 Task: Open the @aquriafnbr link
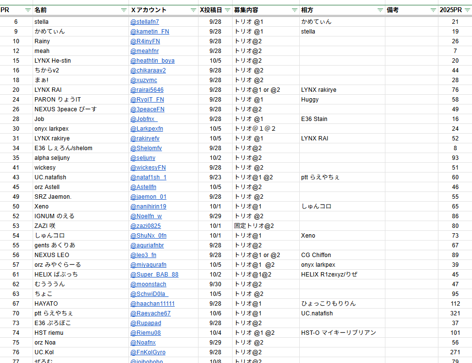click(x=147, y=245)
